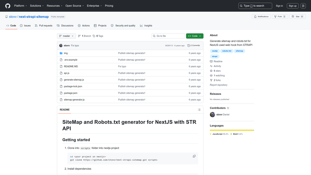Open the Activity link
The width and height of the screenshot is (311, 175).
(x=215, y=66)
